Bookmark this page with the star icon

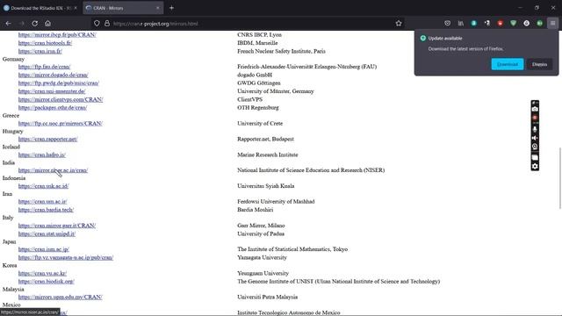[399, 24]
